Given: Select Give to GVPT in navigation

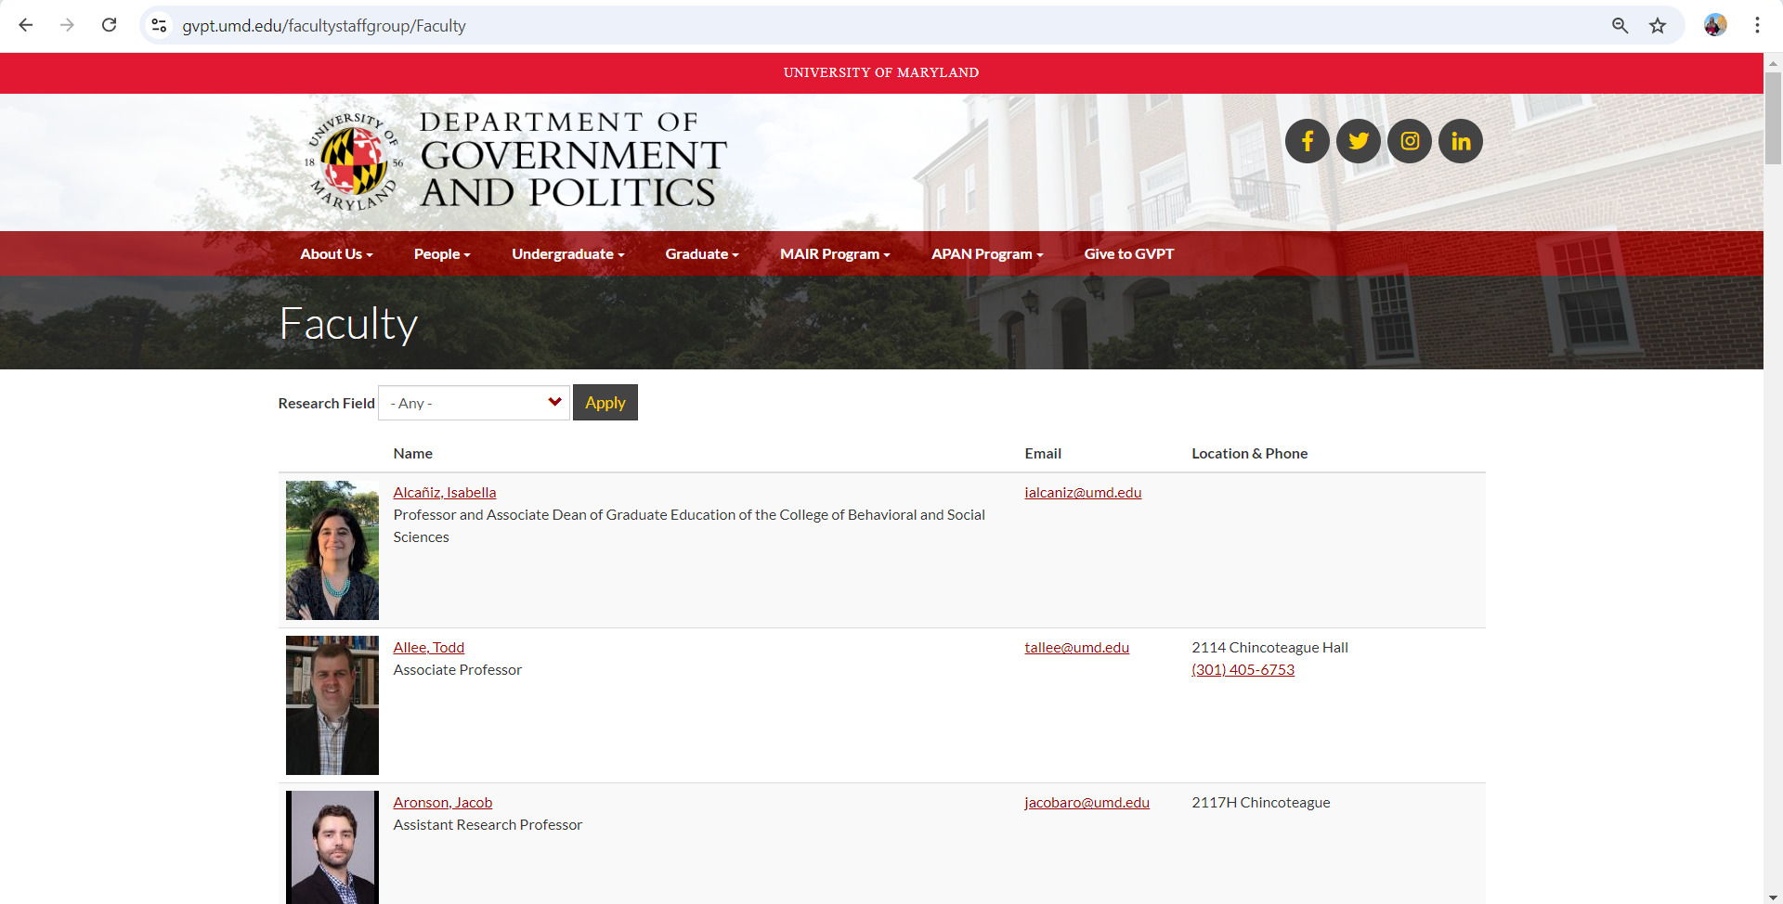Looking at the screenshot, I should click(x=1128, y=254).
